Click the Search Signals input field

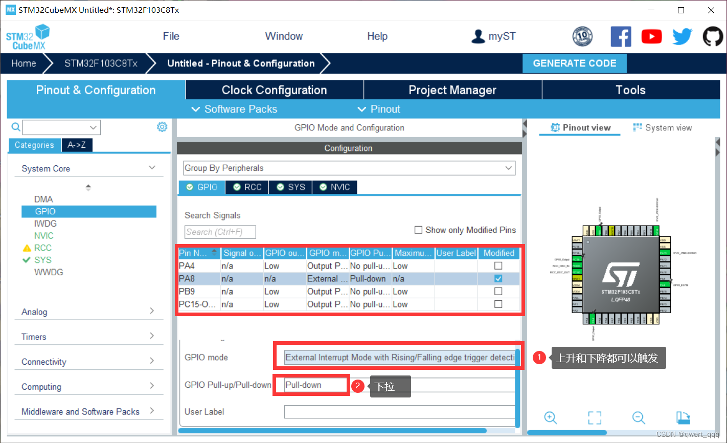(220, 232)
